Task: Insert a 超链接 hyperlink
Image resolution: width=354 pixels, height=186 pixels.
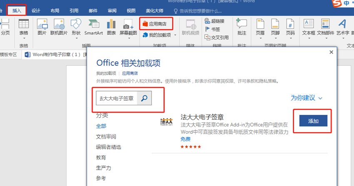Action: (214, 21)
